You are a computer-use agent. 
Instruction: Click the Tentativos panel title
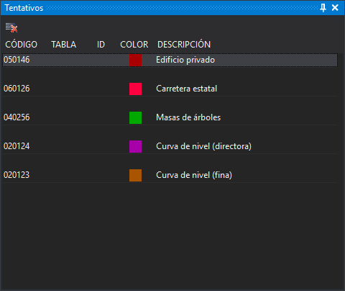(24, 8)
